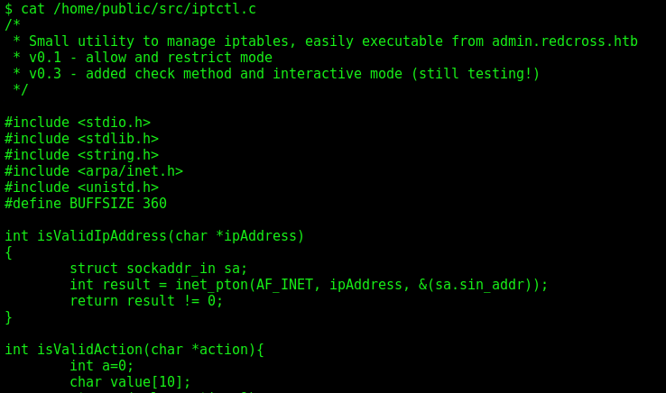Viewport: 666px width, 393px height.
Task: Click the struct sockaddr_in sa declaration
Action: pos(159,269)
